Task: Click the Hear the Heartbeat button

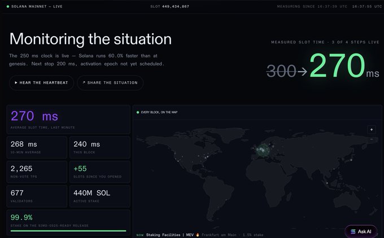Action: click(x=41, y=83)
